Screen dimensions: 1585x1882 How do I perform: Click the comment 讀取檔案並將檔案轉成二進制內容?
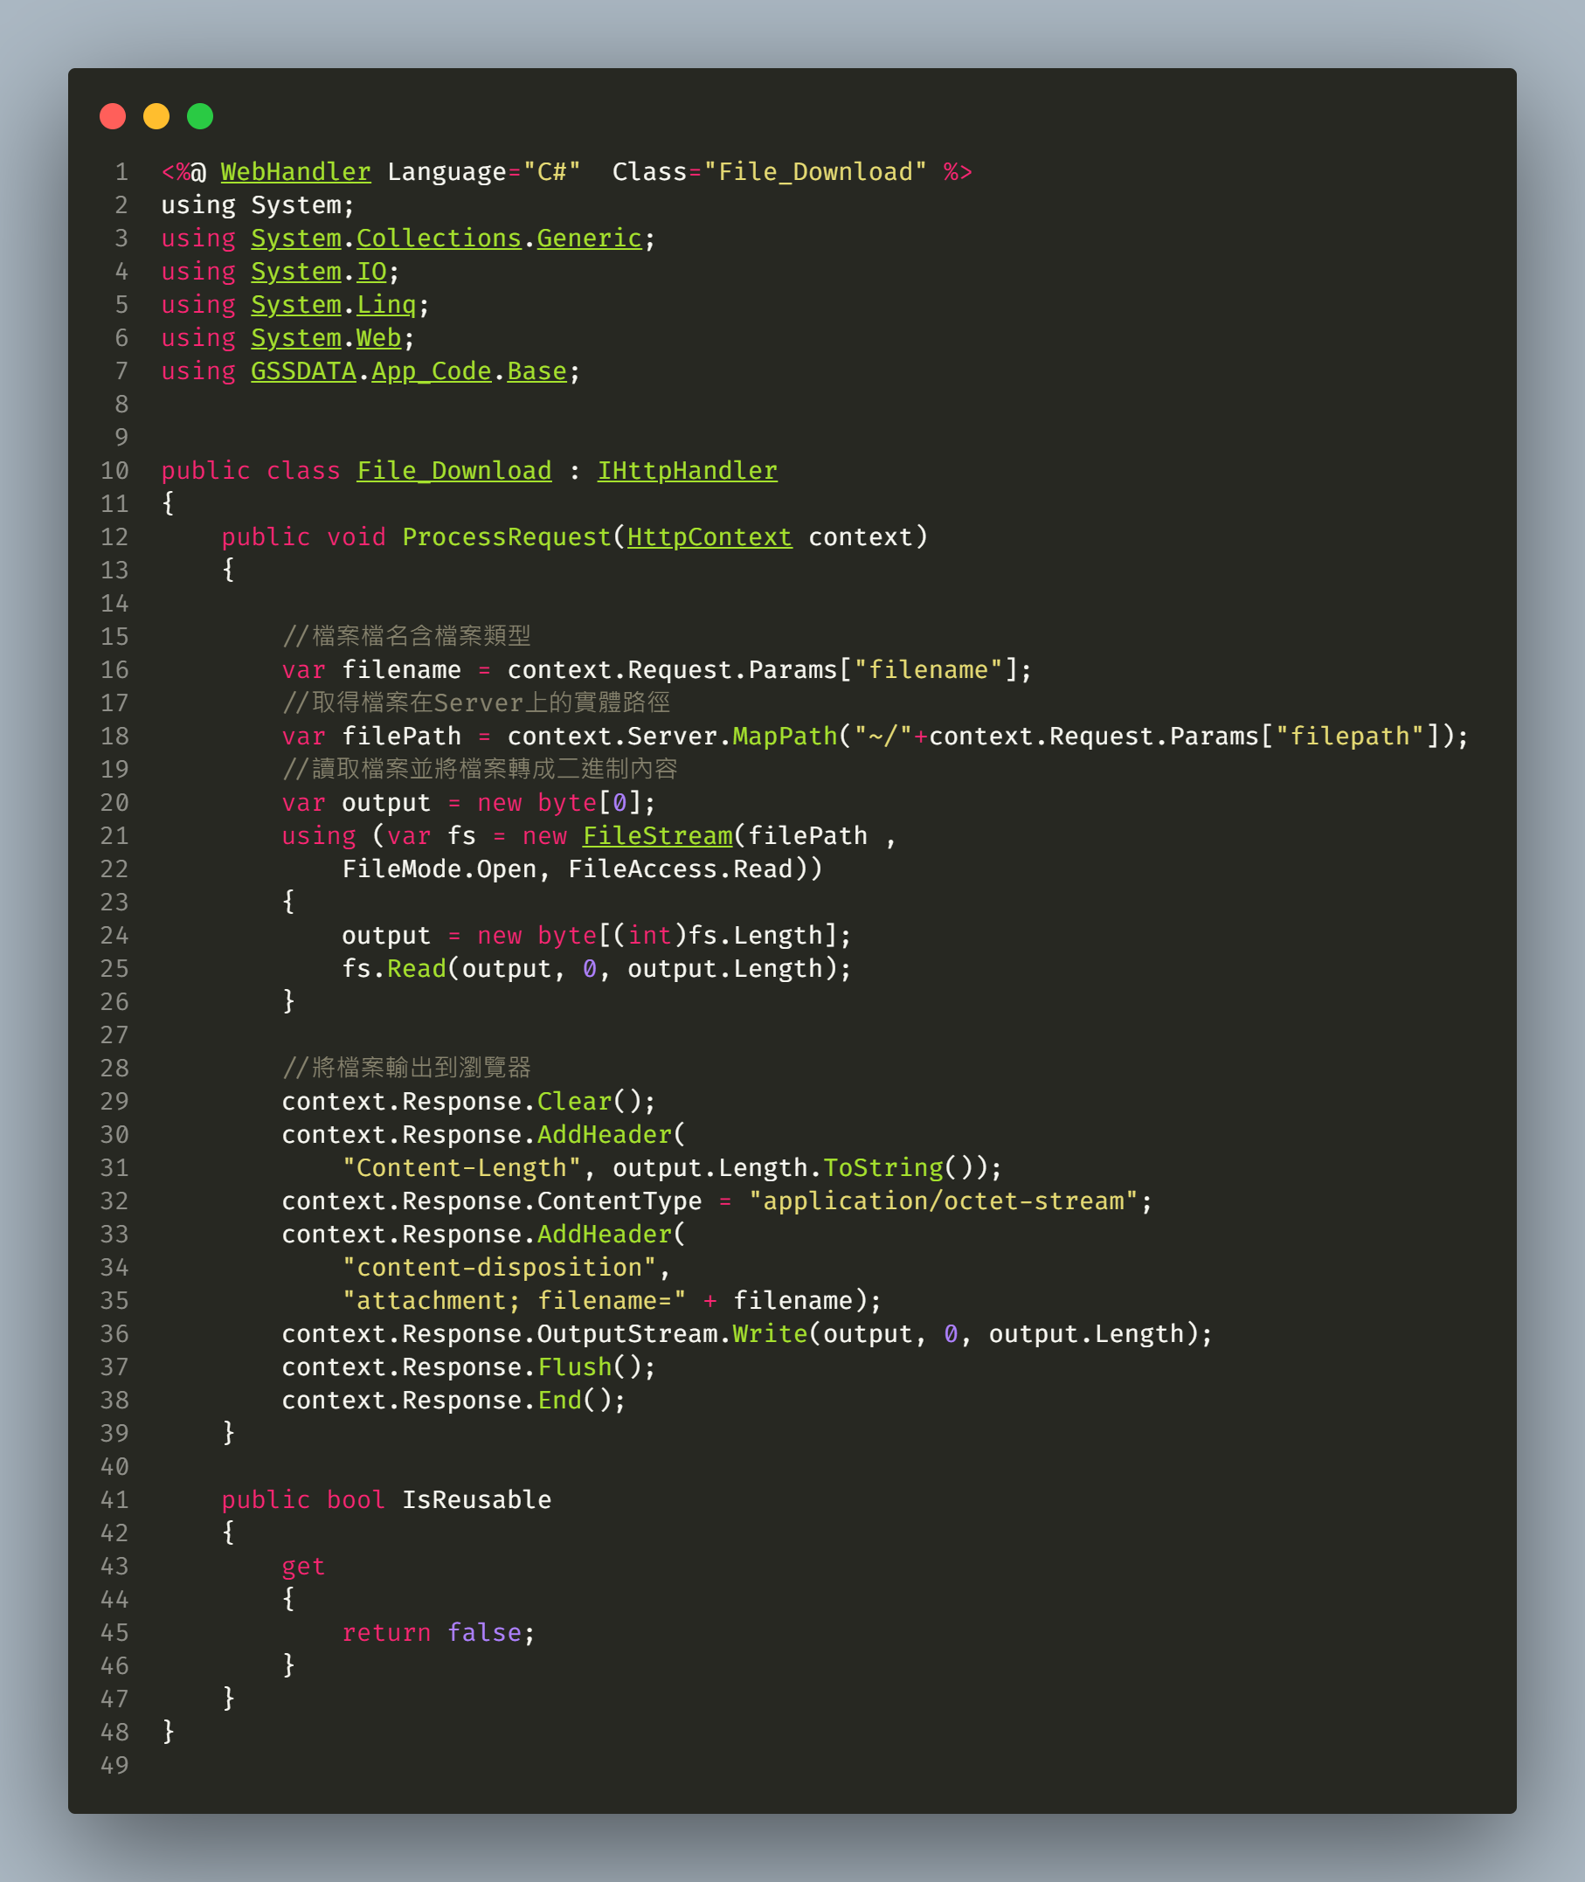coord(480,769)
